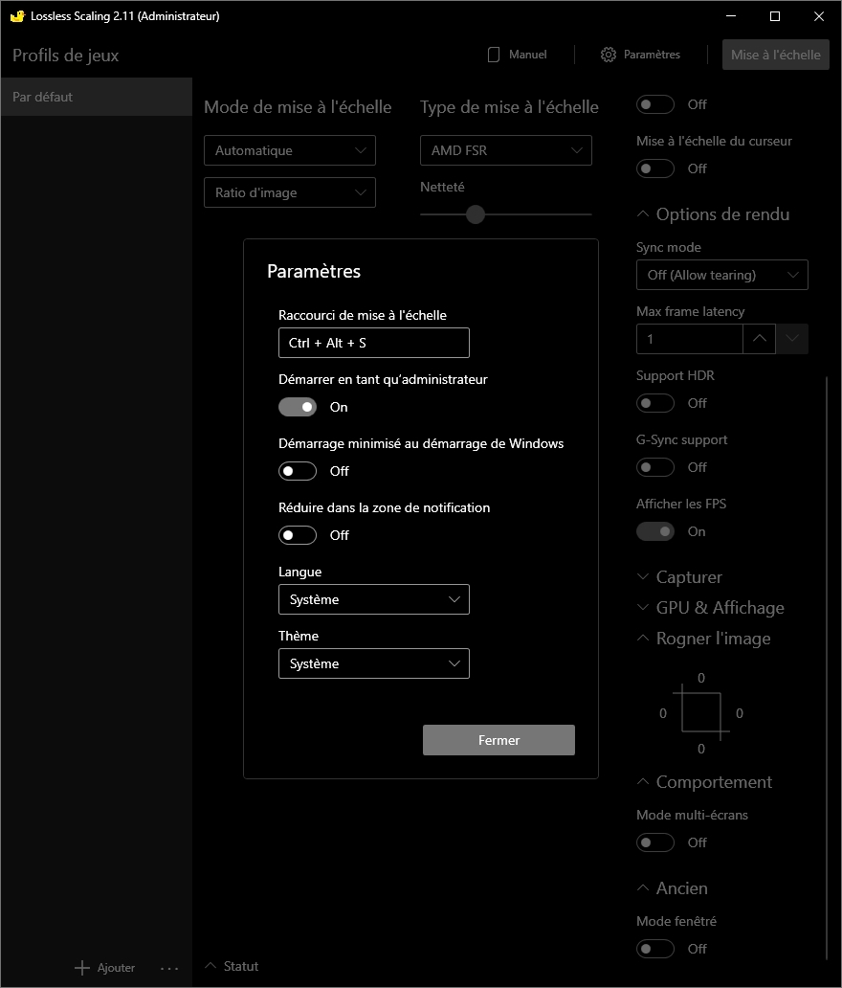Viewport: 842px width, 988px height.
Task: Decrease Max frame latency with down arrow
Action: pyautogui.click(x=792, y=339)
